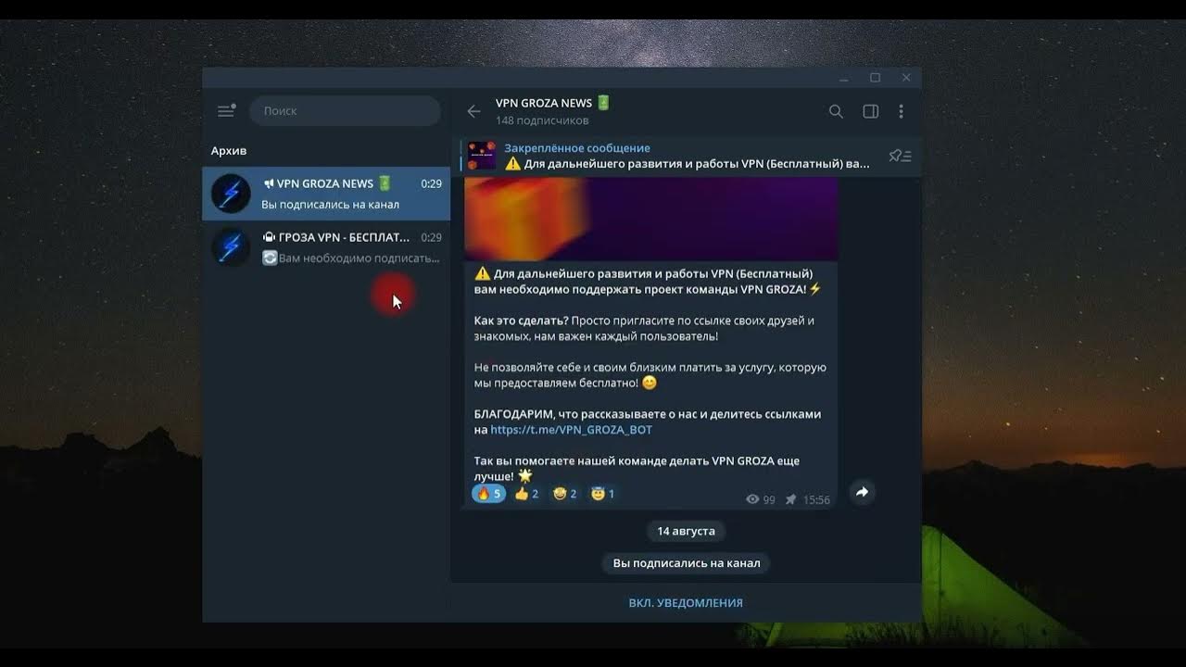Share the post with forward arrow
Viewport: 1186px width, 667px height.
point(862,493)
